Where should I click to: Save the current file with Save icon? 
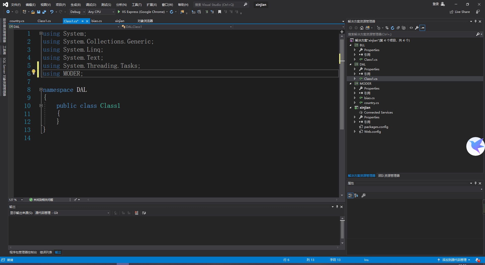point(39,12)
